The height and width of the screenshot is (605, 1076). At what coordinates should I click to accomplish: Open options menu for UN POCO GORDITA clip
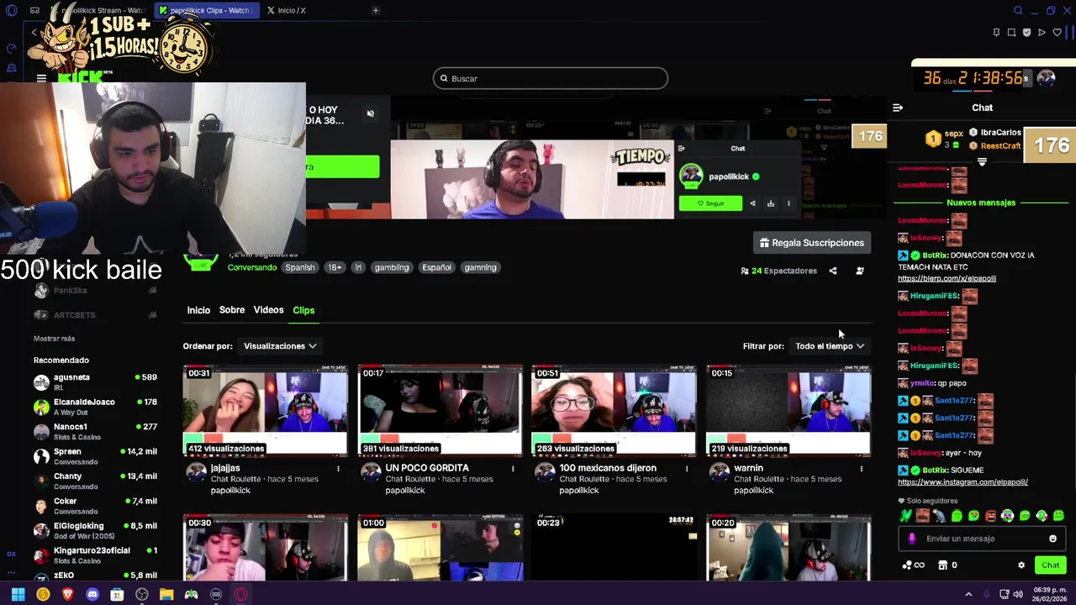(513, 468)
